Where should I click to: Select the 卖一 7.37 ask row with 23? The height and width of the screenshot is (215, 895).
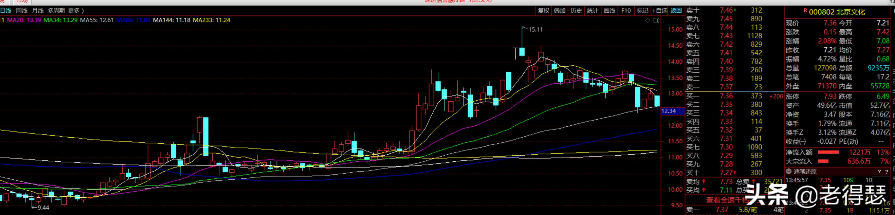click(x=734, y=87)
